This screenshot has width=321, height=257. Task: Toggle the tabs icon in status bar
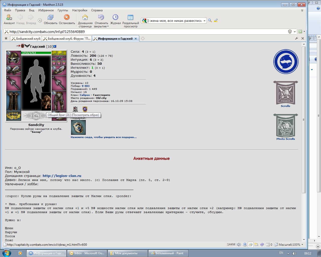tap(251, 244)
